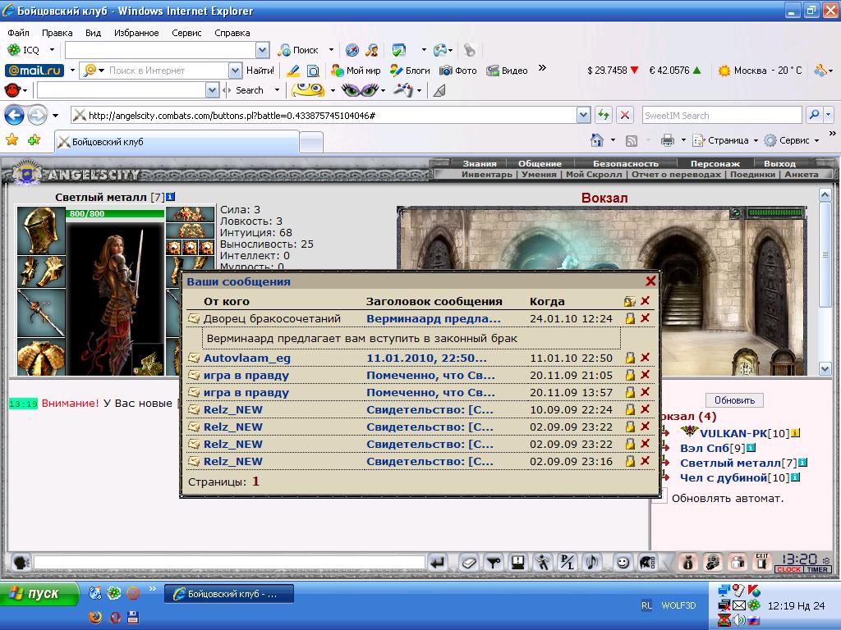Click the IE refresh button
This screenshot has height=630, width=841.
click(604, 115)
